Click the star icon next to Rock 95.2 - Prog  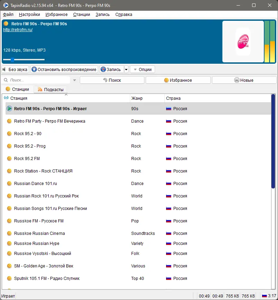(9, 146)
